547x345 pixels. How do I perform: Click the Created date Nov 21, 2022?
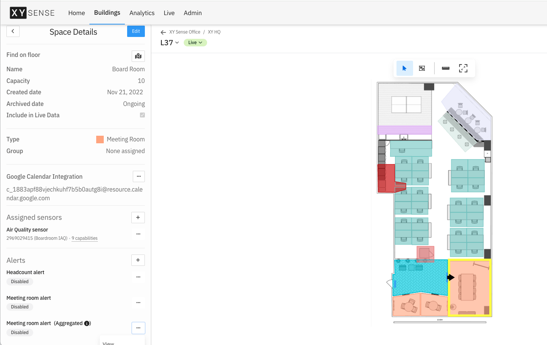125,92
